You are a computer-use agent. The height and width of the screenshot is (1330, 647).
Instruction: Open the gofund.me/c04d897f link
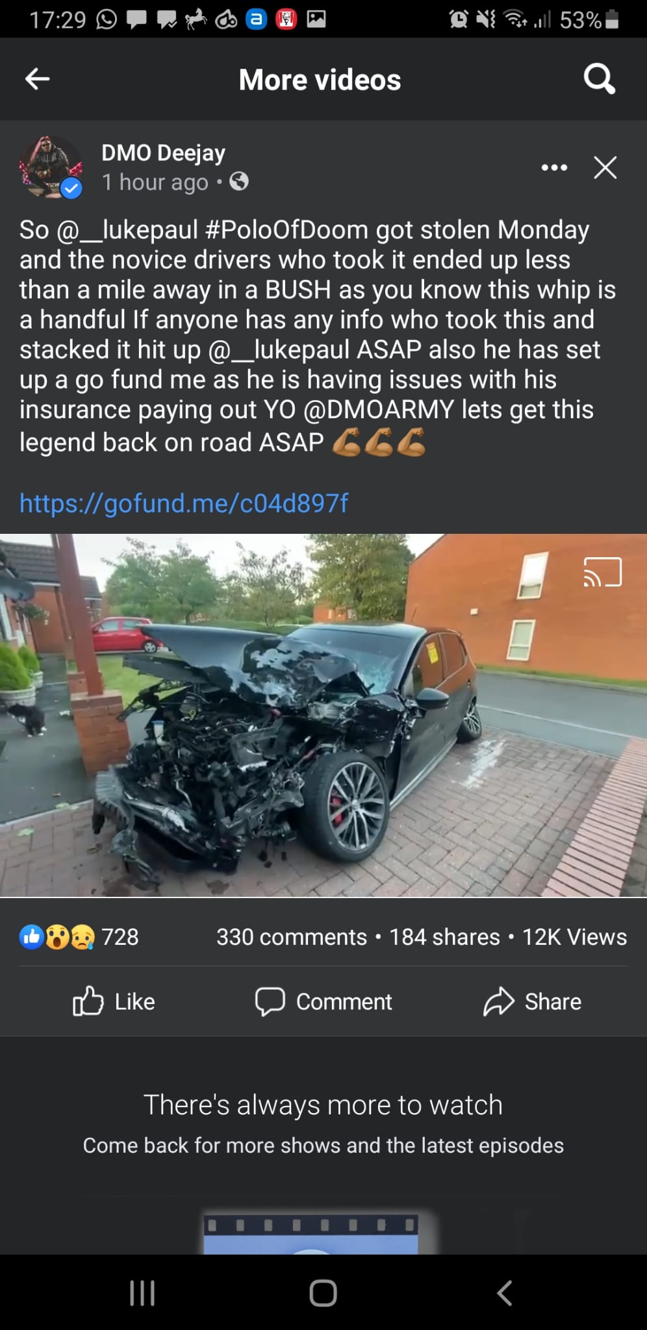click(x=184, y=503)
